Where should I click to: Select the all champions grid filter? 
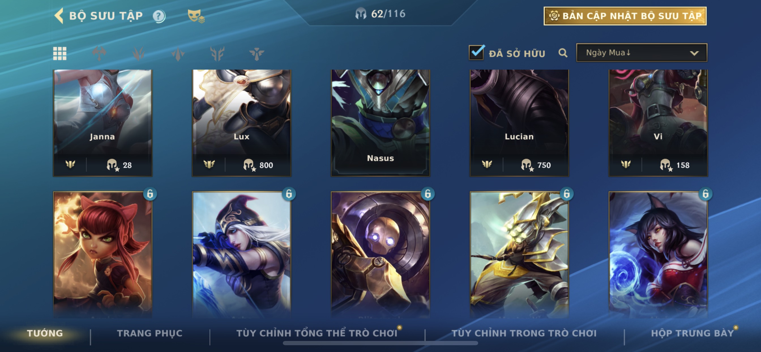(x=60, y=54)
